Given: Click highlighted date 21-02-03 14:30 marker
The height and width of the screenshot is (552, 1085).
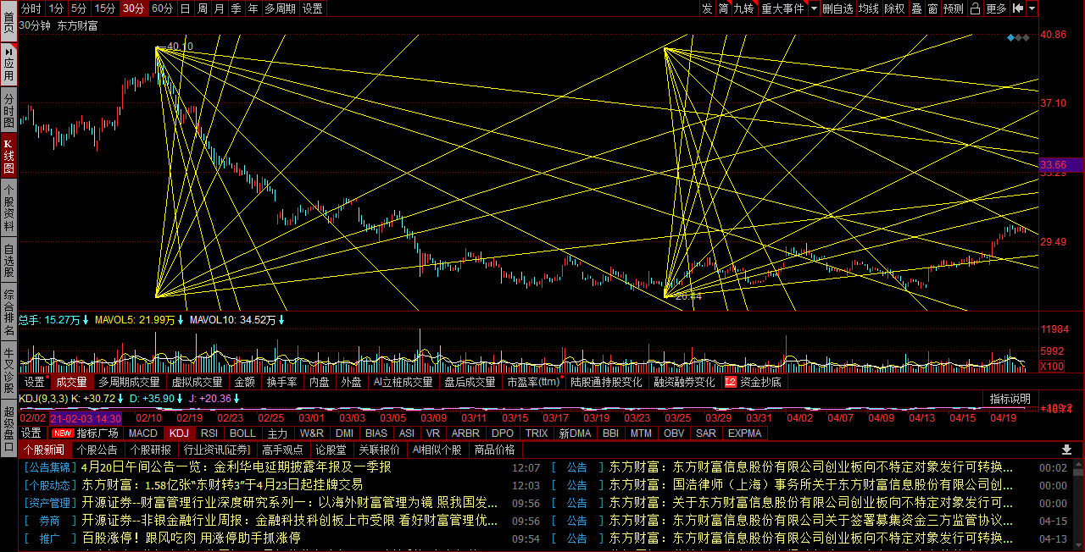Looking at the screenshot, I should 86,418.
